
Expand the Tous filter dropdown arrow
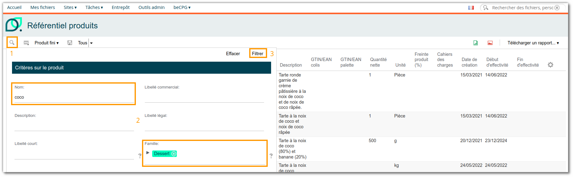pos(91,43)
